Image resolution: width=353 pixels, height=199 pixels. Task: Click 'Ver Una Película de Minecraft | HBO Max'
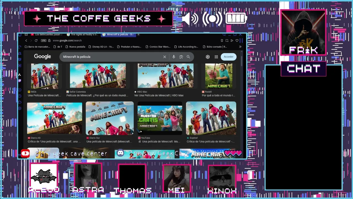pos(159,95)
